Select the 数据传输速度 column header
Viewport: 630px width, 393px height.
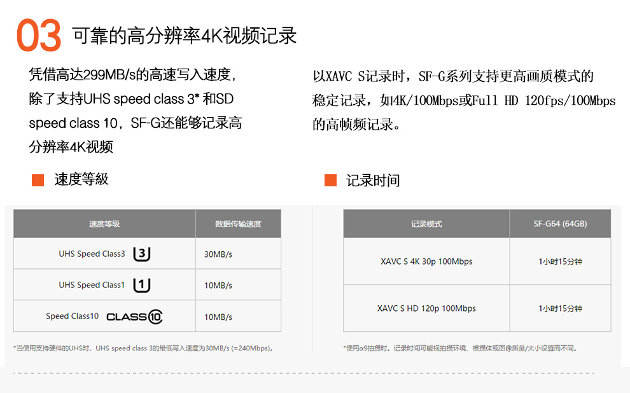(238, 224)
